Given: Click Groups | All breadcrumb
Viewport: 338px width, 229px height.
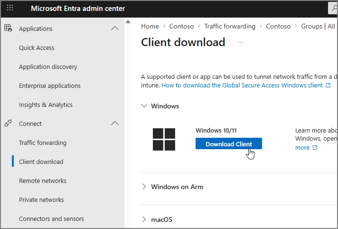Looking at the screenshot, I should pyautogui.click(x=318, y=26).
